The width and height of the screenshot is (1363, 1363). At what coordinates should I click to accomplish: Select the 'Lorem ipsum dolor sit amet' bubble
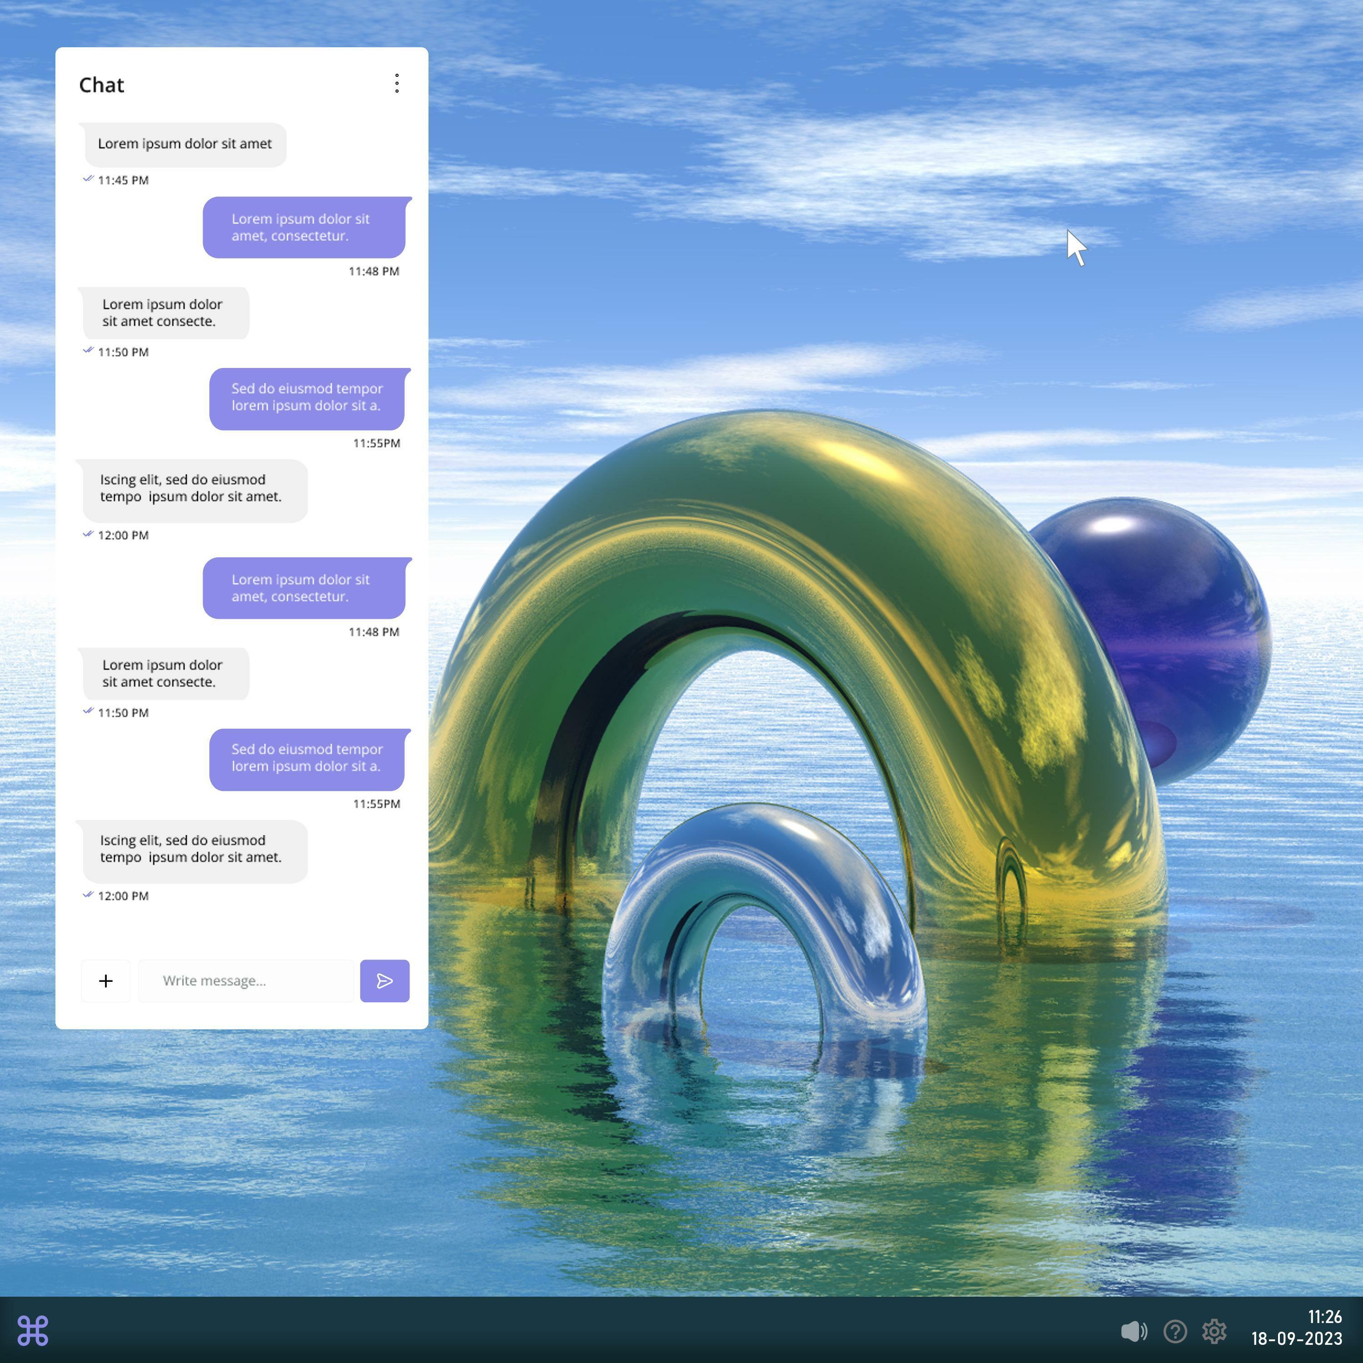click(x=185, y=144)
